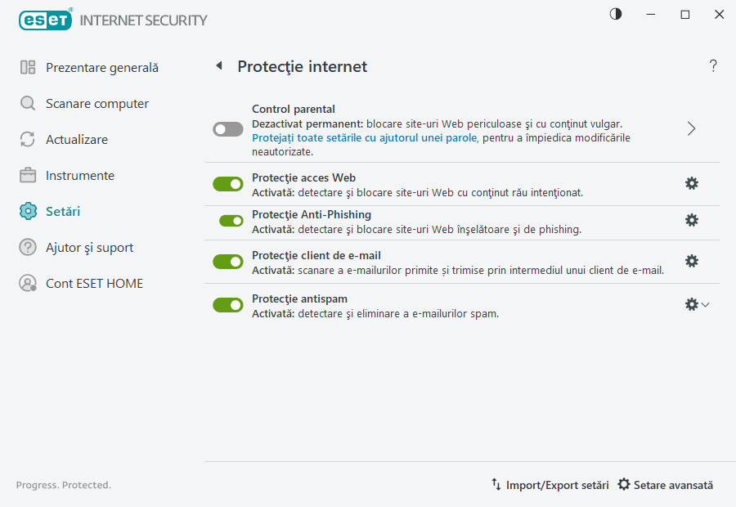Viewport: 736px width, 507px height.
Task: Disable the Protecţie antispam toggle
Action: (228, 303)
